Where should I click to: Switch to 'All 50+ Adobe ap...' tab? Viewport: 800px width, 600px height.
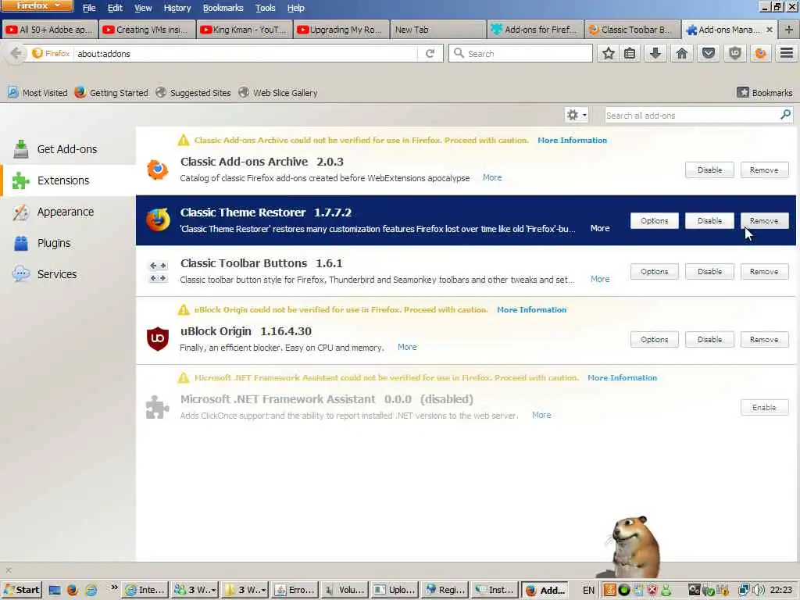(49, 30)
